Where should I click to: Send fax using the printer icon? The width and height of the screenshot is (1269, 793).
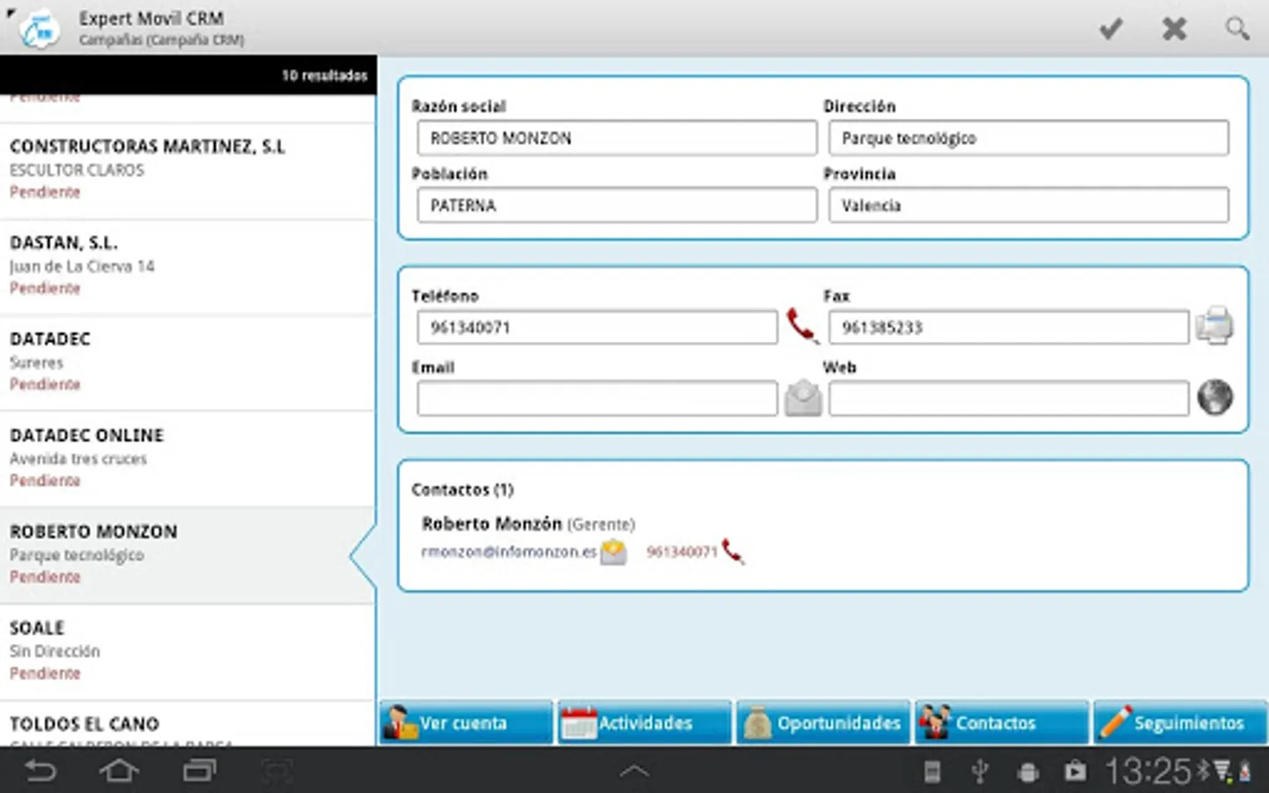coord(1214,326)
